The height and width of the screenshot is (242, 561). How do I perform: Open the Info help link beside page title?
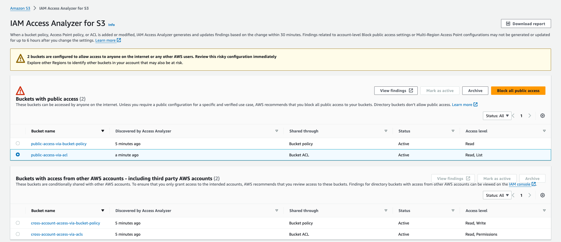click(111, 25)
